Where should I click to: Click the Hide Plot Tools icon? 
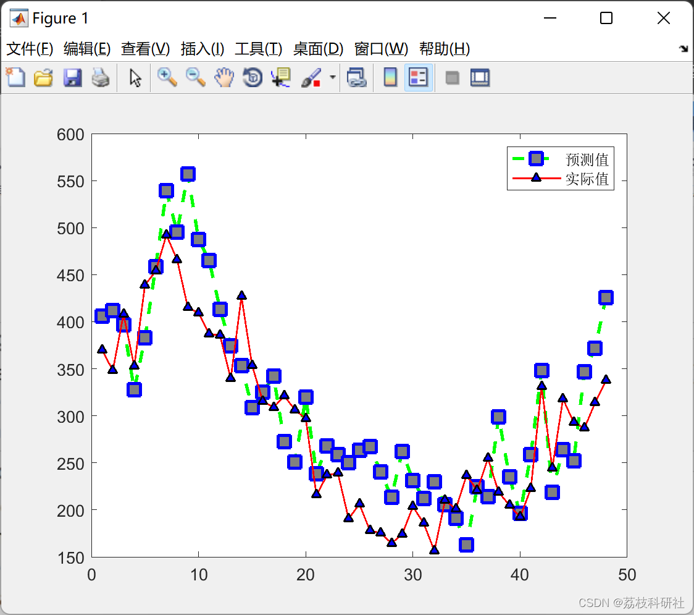pyautogui.click(x=452, y=78)
